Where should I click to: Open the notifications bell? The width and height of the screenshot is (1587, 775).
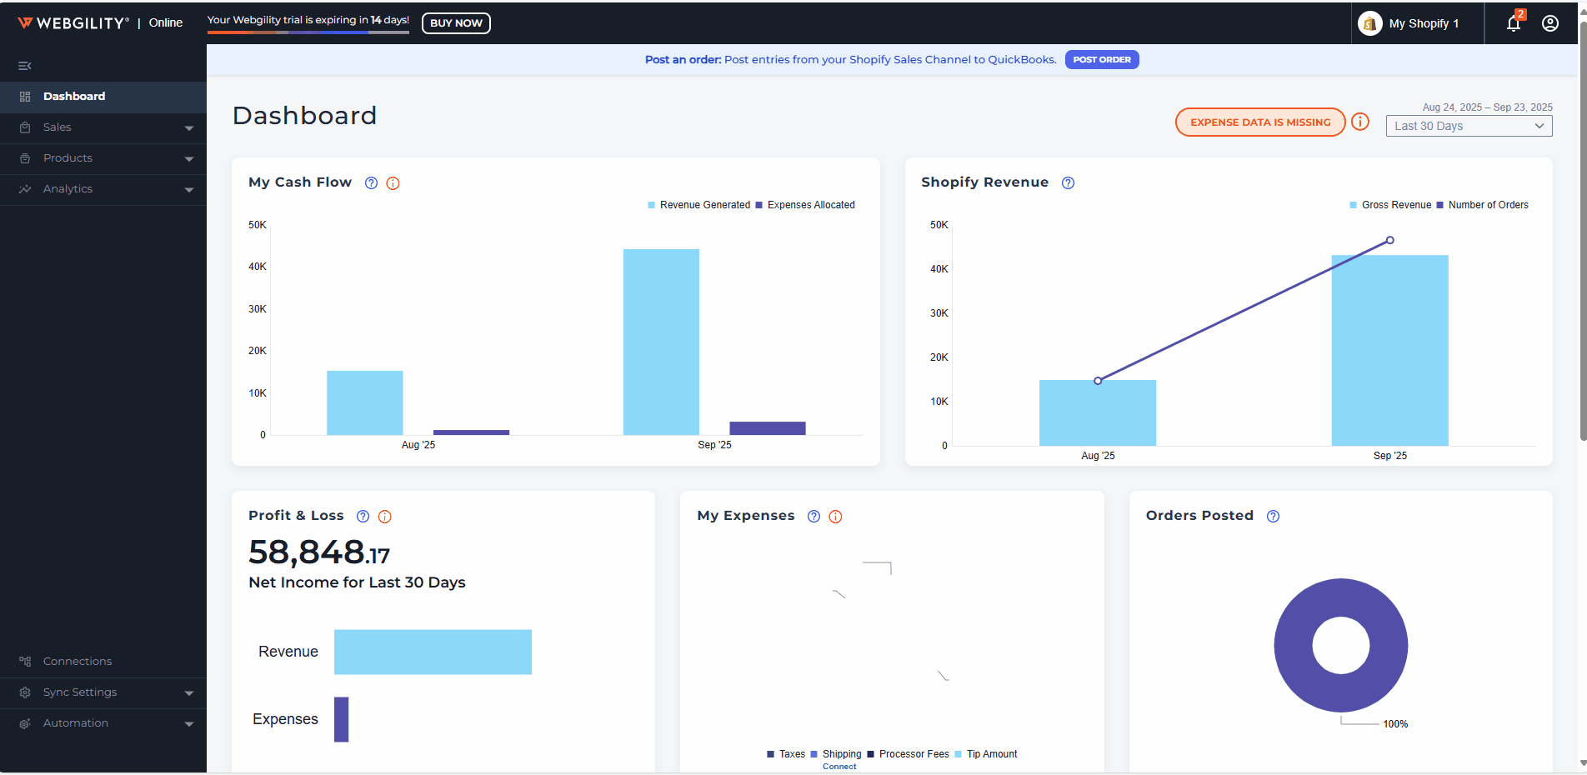coord(1514,23)
